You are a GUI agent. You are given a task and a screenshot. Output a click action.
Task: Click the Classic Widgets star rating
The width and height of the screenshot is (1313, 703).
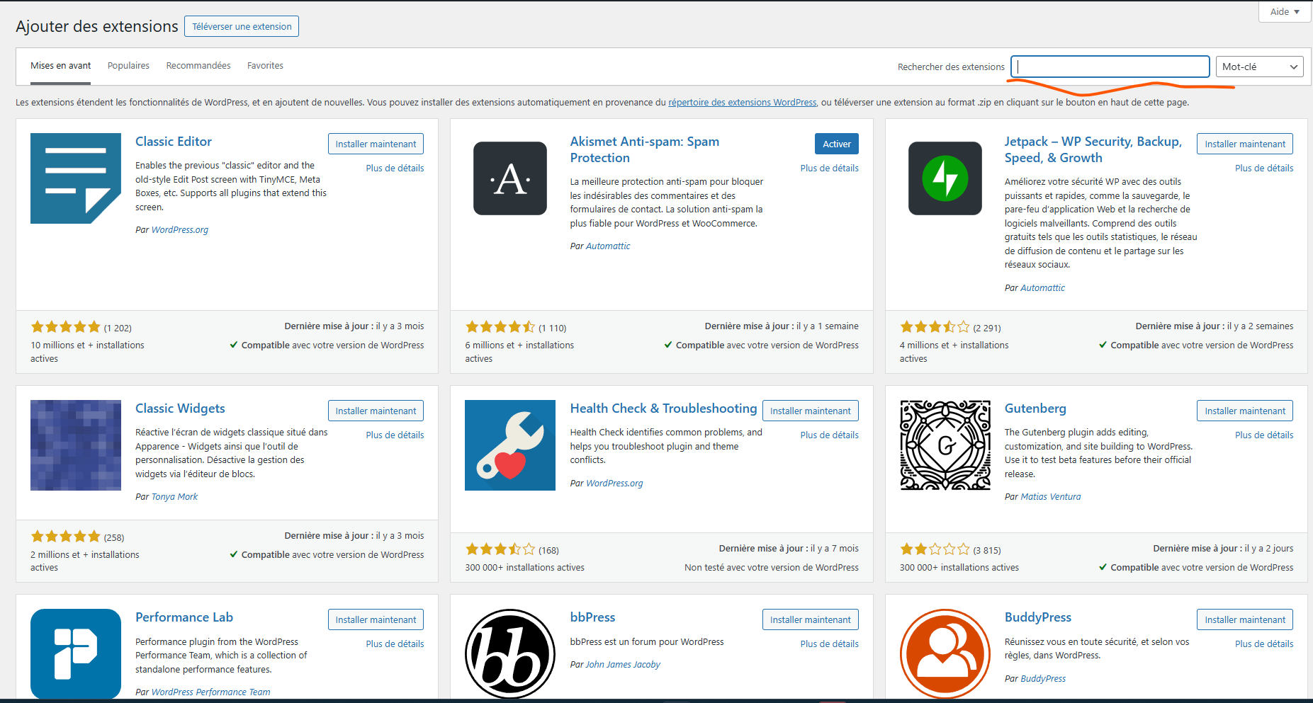[65, 537]
